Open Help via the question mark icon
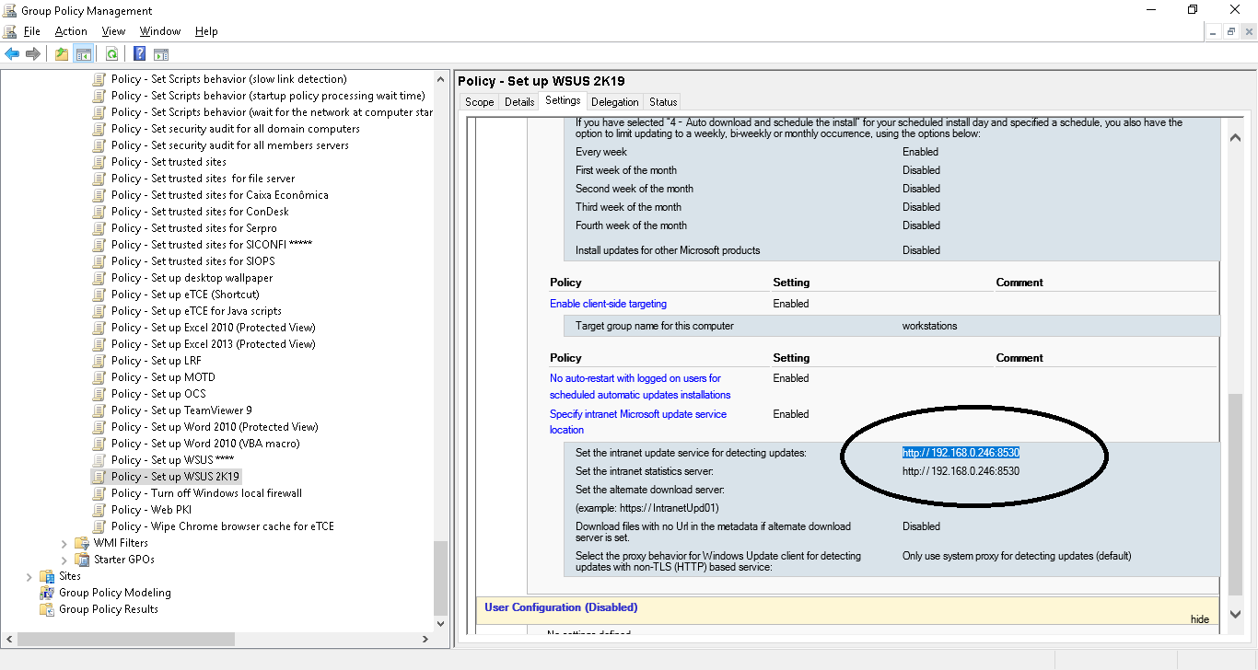Screen dimensions: 1258x670 (139, 53)
